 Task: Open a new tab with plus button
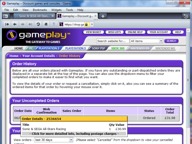(x=103, y=16)
